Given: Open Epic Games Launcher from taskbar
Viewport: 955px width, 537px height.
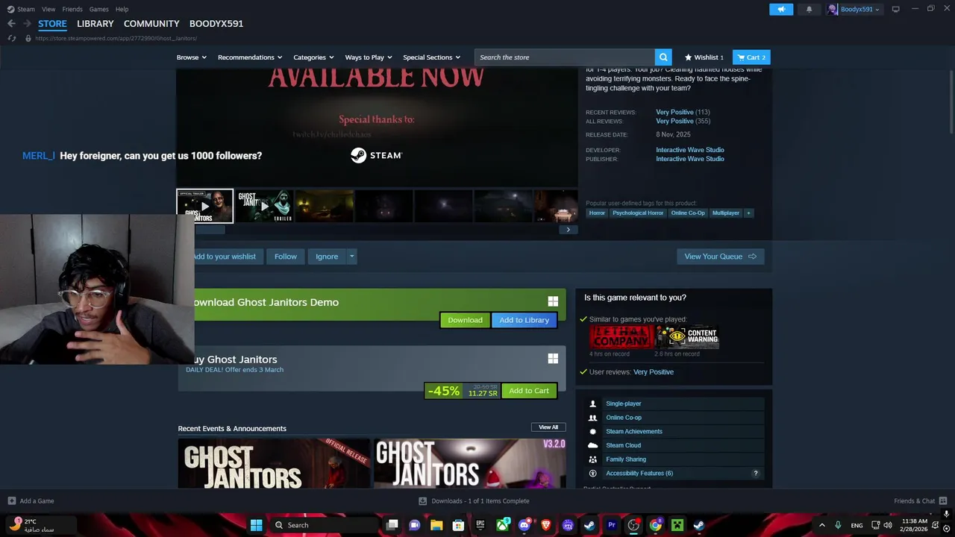Looking at the screenshot, I should click(480, 525).
